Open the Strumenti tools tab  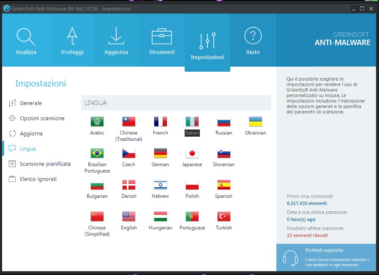(x=162, y=40)
